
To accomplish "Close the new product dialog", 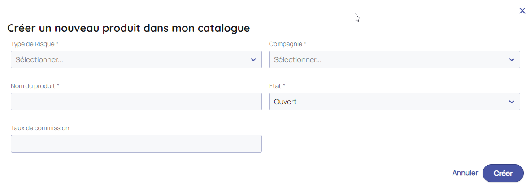I will tap(522, 11).
